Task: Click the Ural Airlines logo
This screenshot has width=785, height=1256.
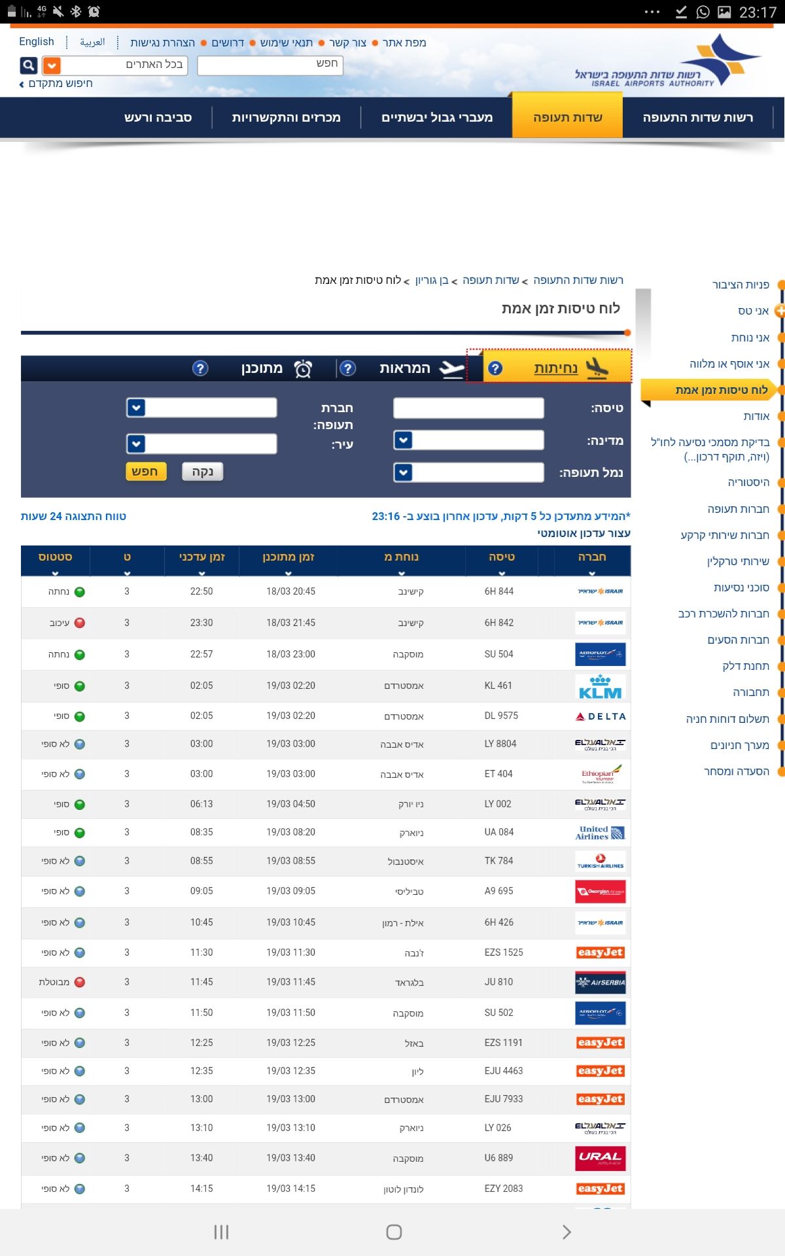Action: click(601, 1159)
